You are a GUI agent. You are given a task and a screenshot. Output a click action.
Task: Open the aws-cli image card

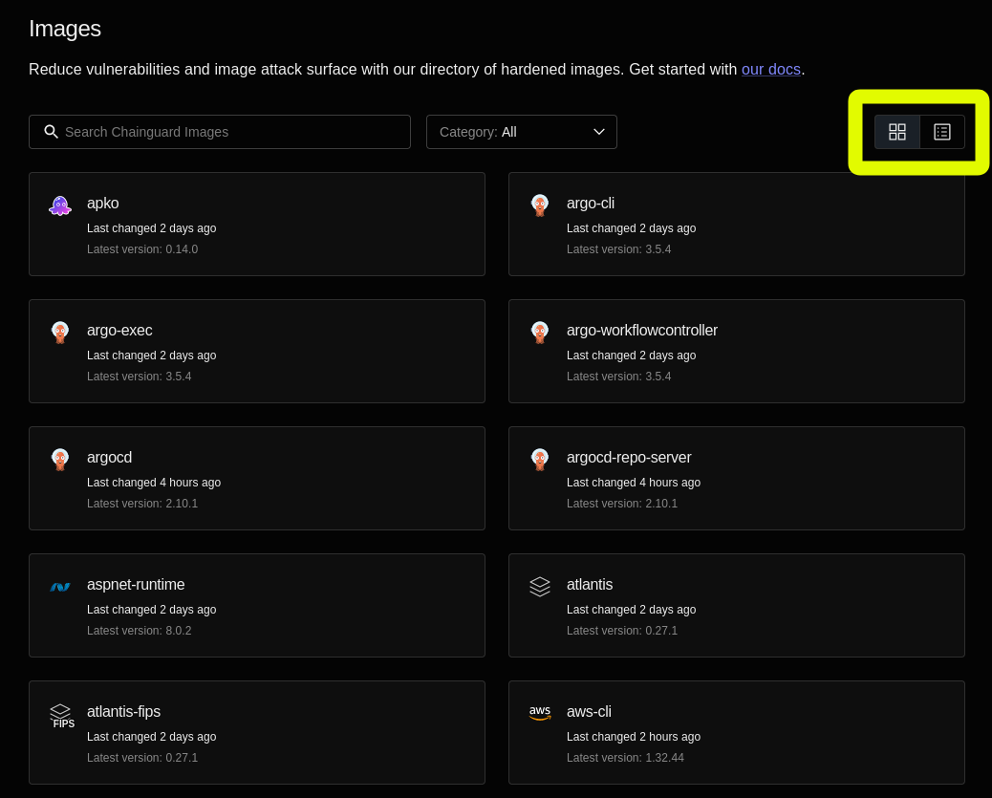tap(737, 732)
